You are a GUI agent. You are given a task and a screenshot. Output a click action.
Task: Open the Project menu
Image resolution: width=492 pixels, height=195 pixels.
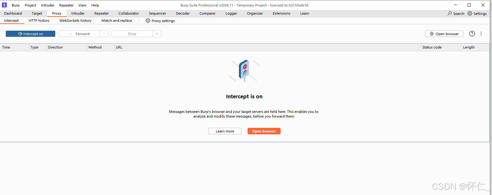[30, 5]
